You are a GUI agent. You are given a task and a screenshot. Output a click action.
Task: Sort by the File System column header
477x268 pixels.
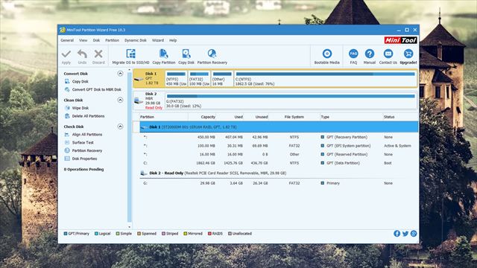coord(294,117)
